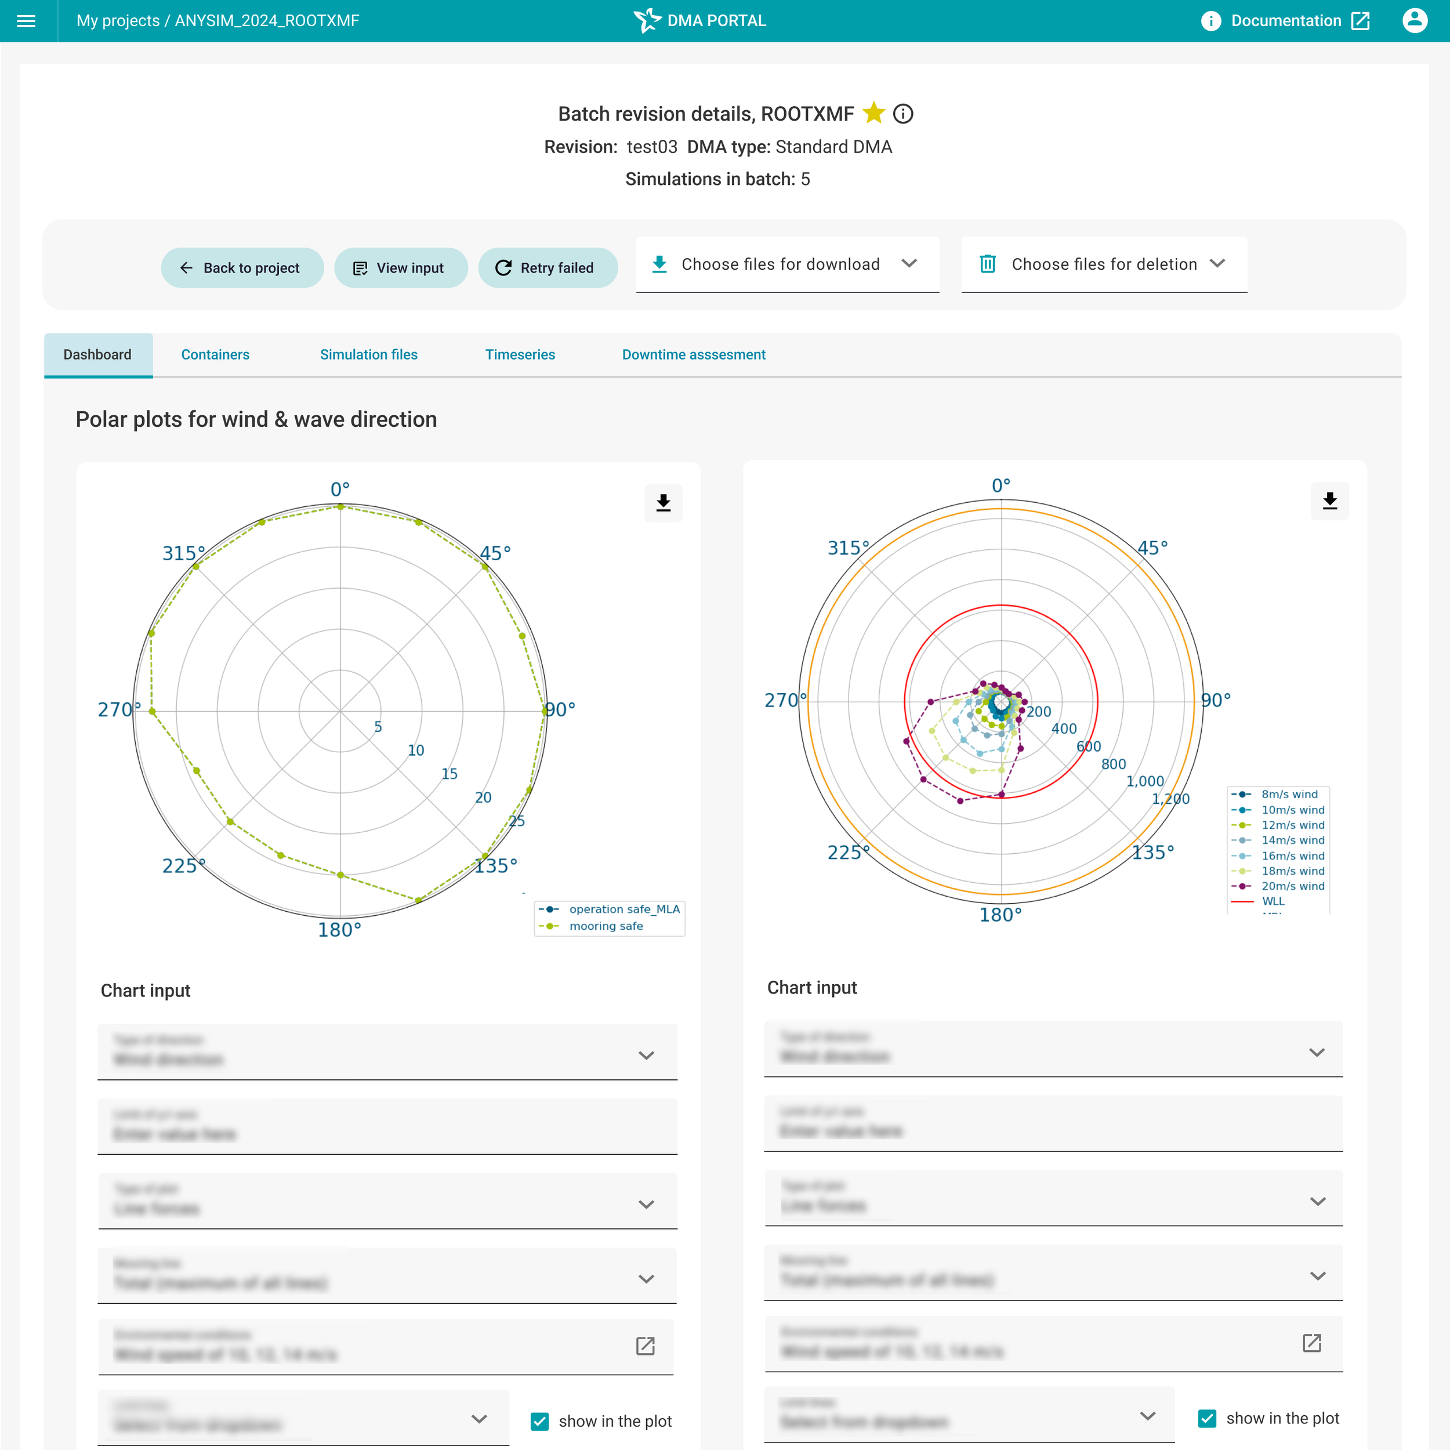Open the right chart's limit lines dropdown
Screen dimensions: 1450x1450
[970, 1415]
